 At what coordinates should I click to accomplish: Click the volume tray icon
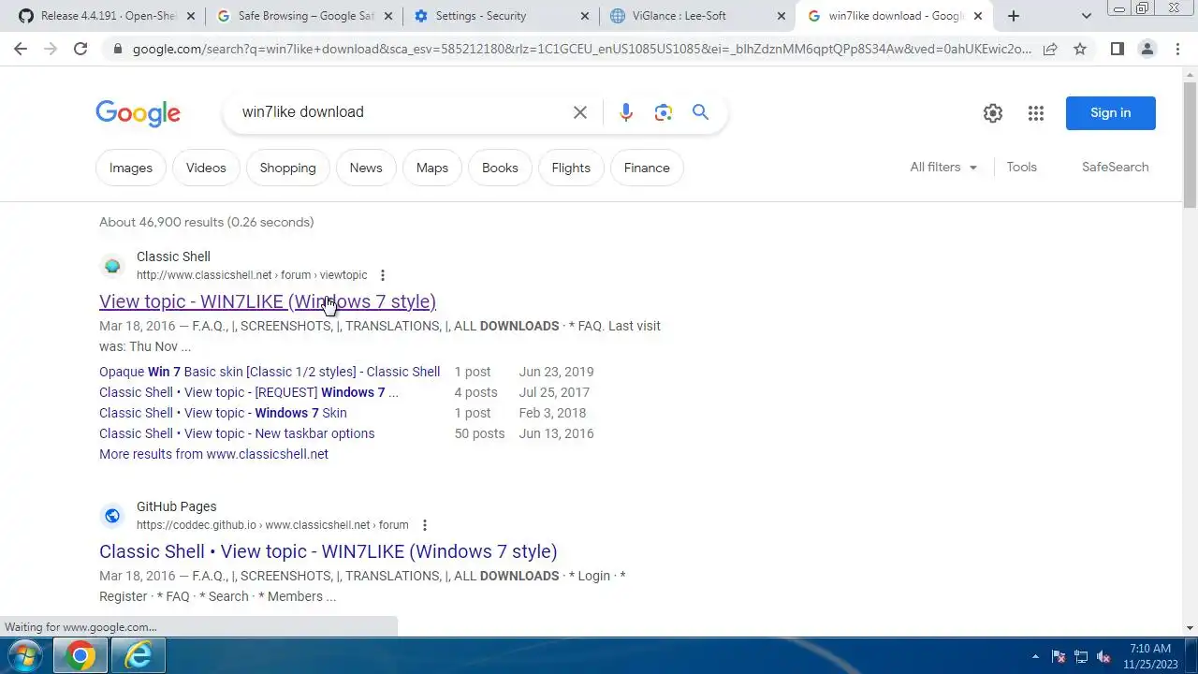(x=1104, y=656)
